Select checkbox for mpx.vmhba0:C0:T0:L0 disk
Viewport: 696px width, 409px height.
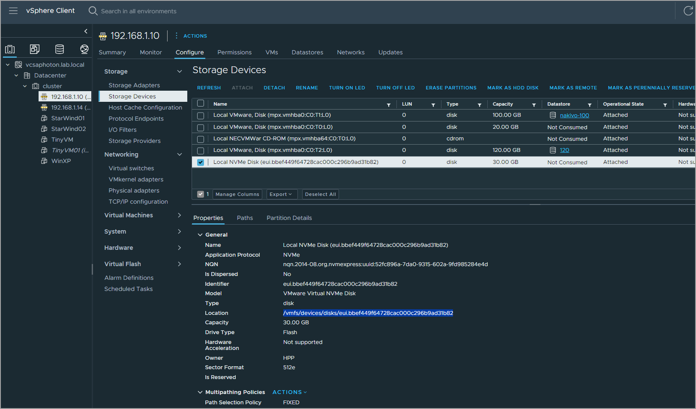[201, 127]
